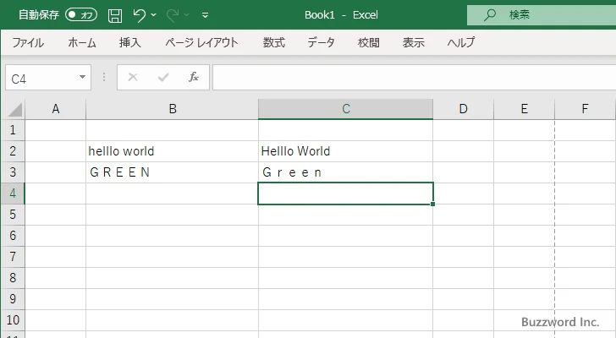This screenshot has height=338, width=616.
Task: Open the Redo history dropdown arrow
Action: tap(187, 15)
